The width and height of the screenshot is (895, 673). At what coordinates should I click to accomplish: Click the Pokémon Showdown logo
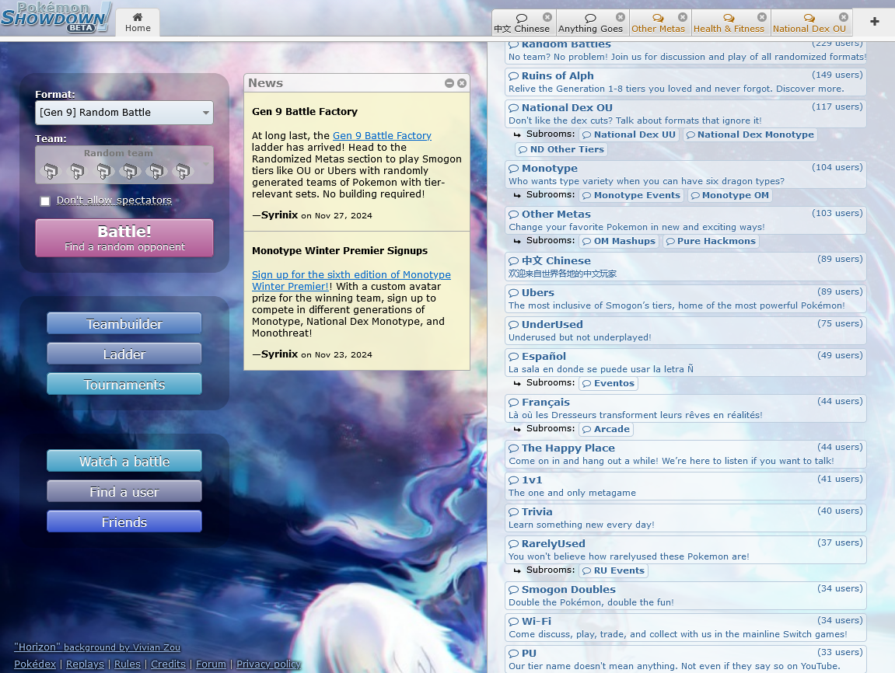click(x=56, y=17)
